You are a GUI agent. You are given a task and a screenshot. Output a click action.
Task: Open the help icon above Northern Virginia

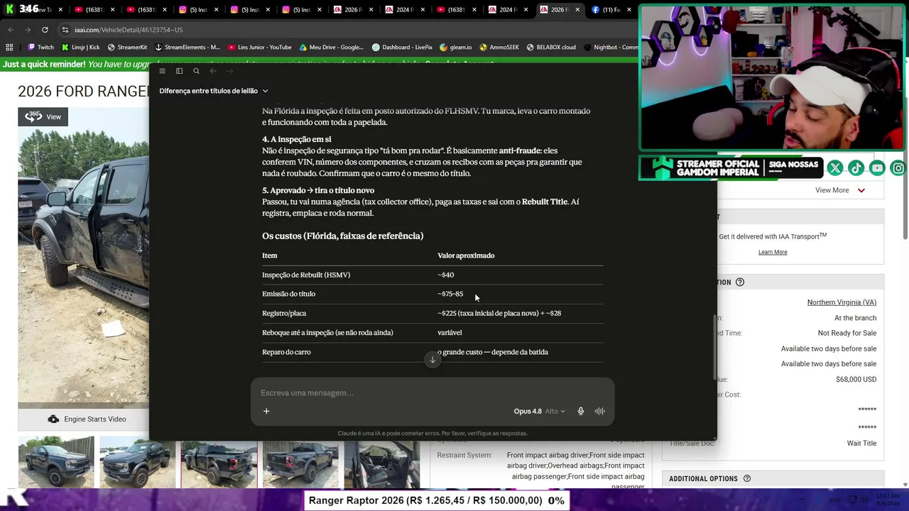pos(740,282)
